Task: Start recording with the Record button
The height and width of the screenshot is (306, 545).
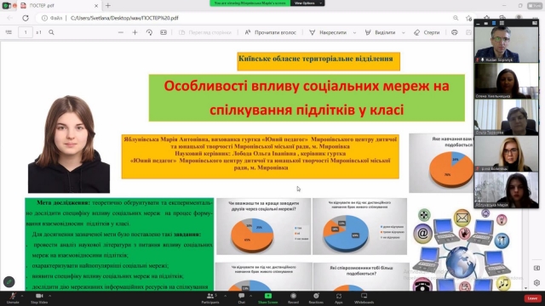Action: (x=293, y=297)
